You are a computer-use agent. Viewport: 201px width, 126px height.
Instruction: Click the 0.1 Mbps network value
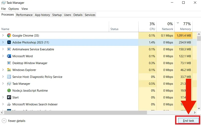pyautogui.click(x=167, y=36)
